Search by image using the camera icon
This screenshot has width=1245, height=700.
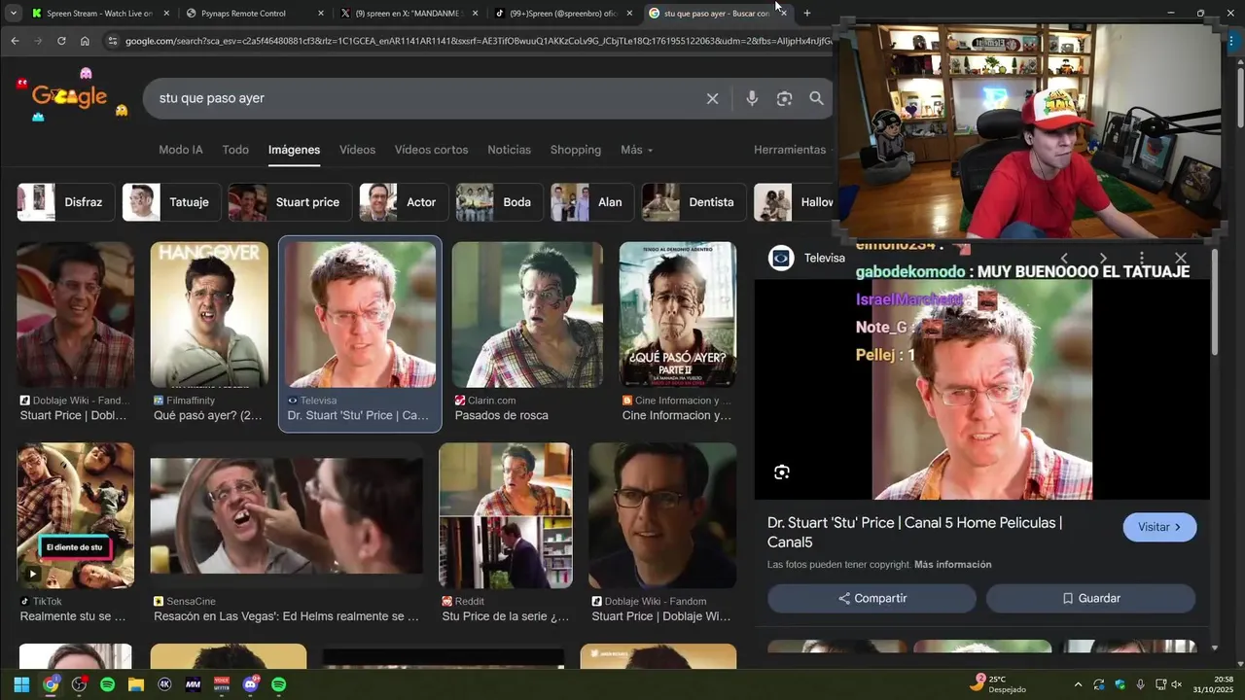[784, 98]
